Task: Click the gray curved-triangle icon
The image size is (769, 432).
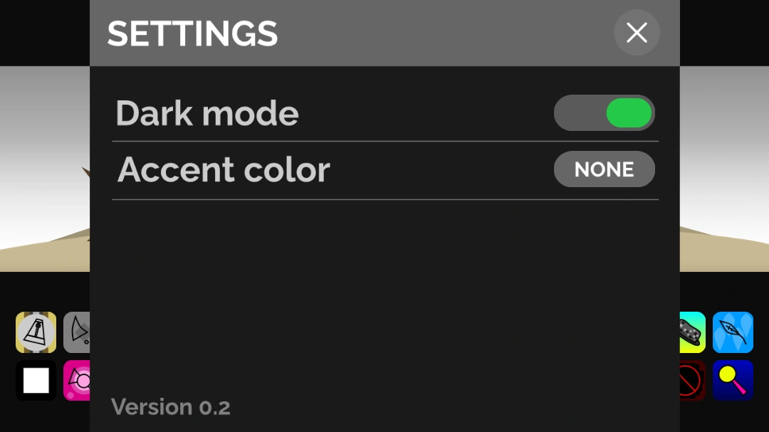Action: point(77,332)
